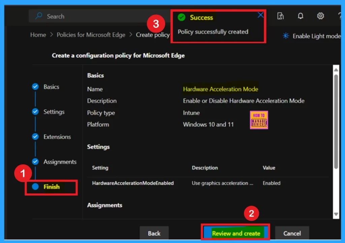345x243 pixels.
Task: Select the Settings wizard step
Action: point(54,112)
